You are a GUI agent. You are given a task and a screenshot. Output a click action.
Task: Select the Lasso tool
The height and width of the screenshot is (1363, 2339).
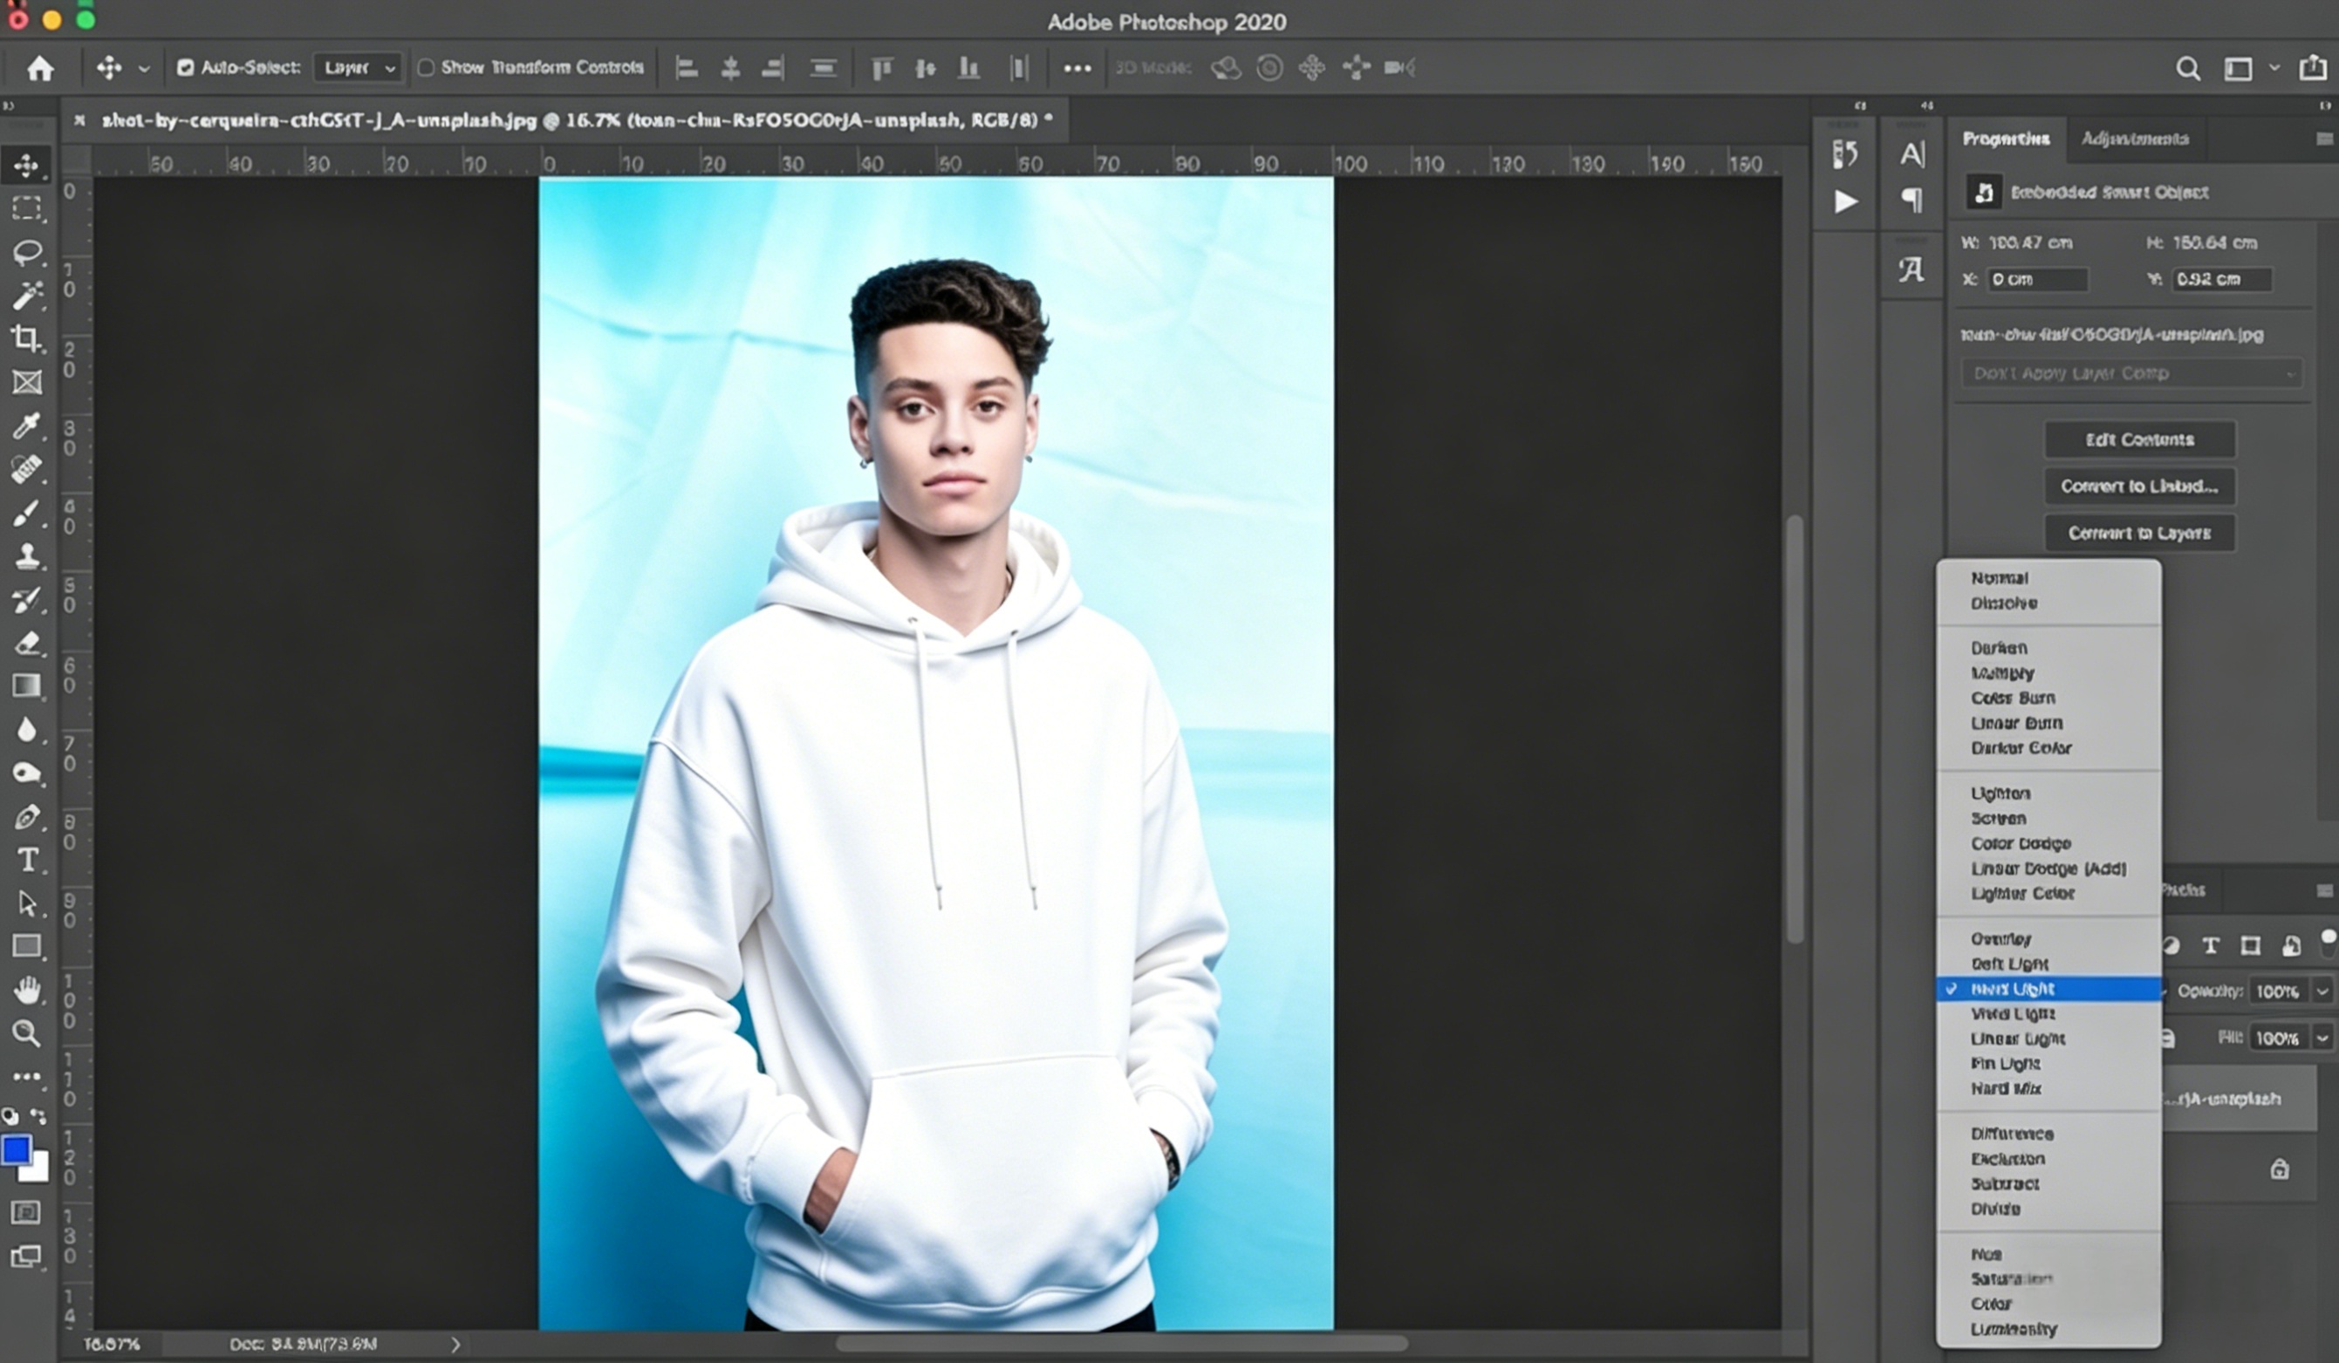pyautogui.click(x=26, y=252)
